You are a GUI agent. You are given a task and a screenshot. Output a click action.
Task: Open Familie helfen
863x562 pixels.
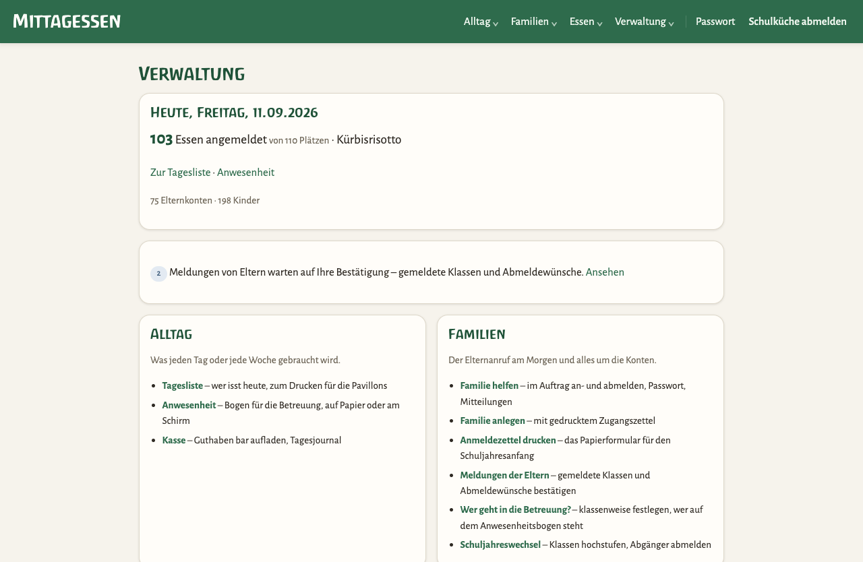click(x=489, y=386)
